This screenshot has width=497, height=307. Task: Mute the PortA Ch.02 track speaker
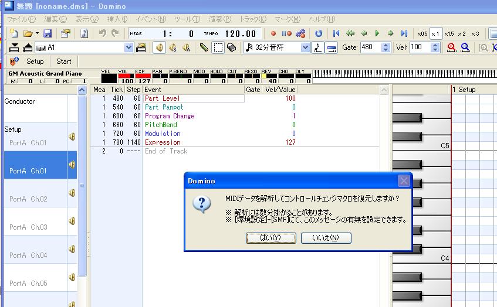(72, 193)
